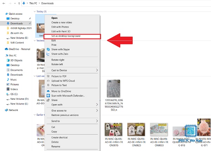This screenshot has width=211, height=151.
Task: Click the Microsoft Defender shield icon
Action: point(48,96)
